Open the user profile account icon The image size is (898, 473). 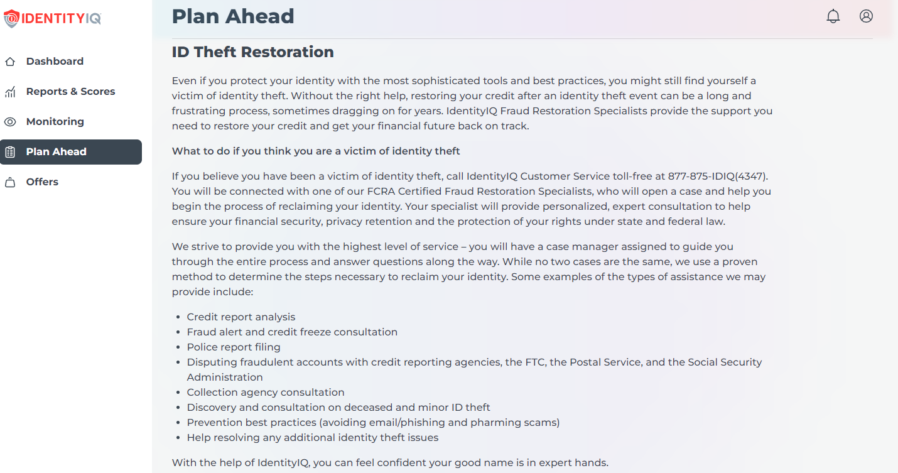pos(866,16)
